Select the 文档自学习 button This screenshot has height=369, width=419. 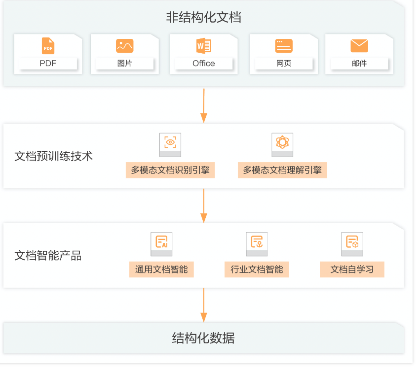coord(351,269)
